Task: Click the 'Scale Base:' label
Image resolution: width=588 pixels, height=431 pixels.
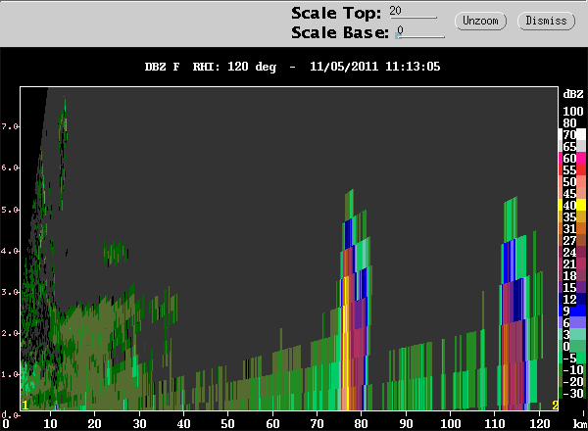Action: pos(340,32)
